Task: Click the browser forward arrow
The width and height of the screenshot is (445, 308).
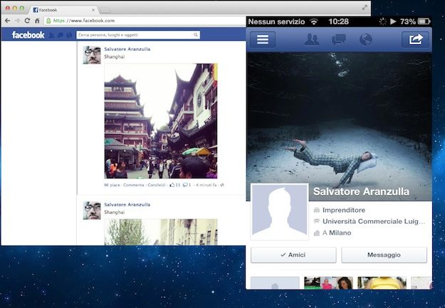Action: (x=17, y=21)
